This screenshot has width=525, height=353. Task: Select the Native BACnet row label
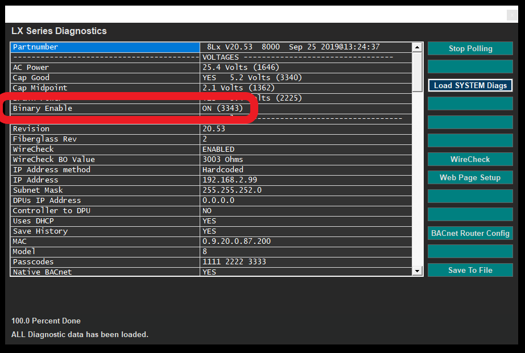42,272
